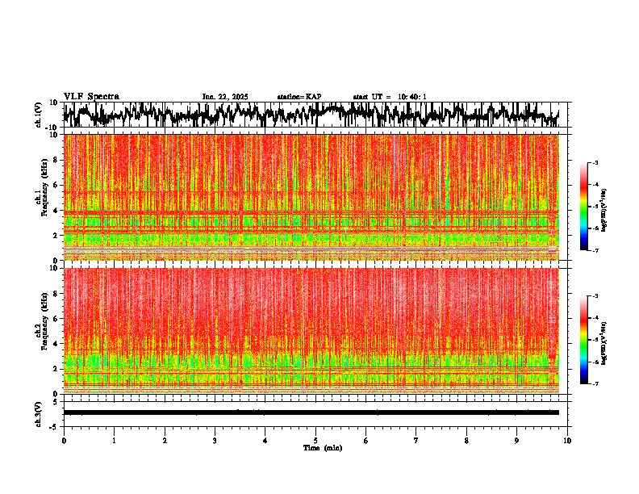The image size is (639, 494).
Task: Click the '-7' label on ch.1 colorbar
Action: click(x=595, y=250)
